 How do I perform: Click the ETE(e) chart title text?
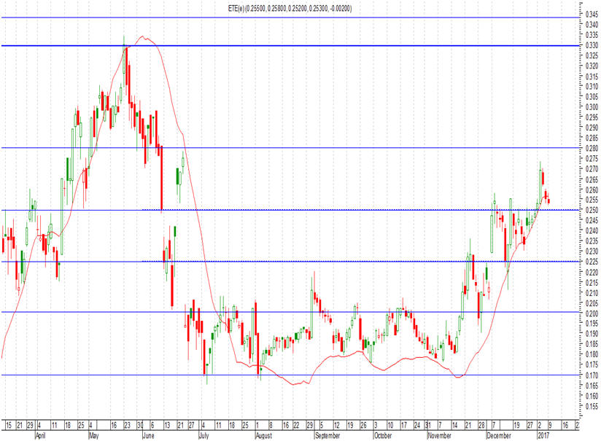click(x=290, y=8)
